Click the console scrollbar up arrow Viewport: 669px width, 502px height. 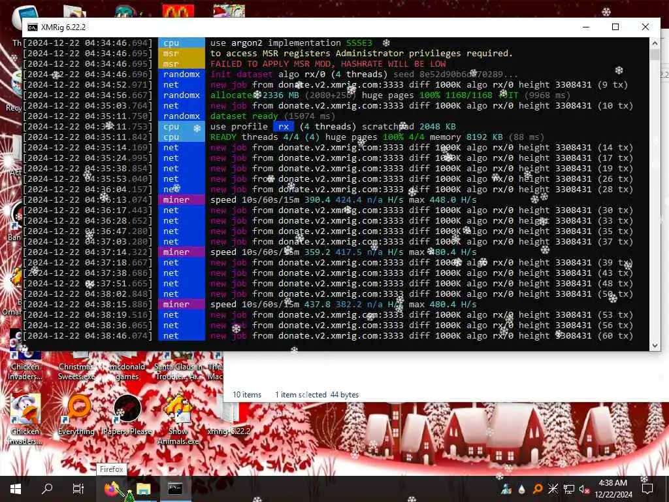[x=655, y=43]
